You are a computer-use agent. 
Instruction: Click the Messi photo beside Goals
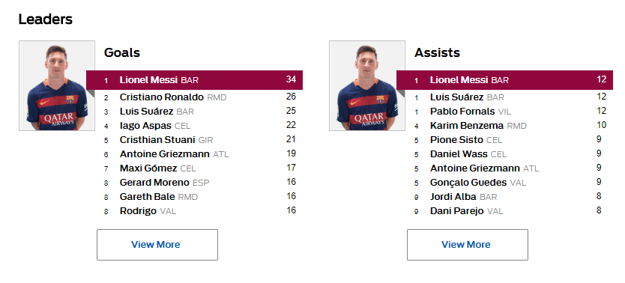(57, 85)
